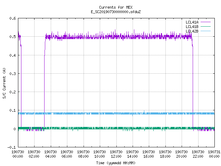Click the y-axis value 0.4
Image resolution: width=221 pixels, height=166 pixels.
12,55
